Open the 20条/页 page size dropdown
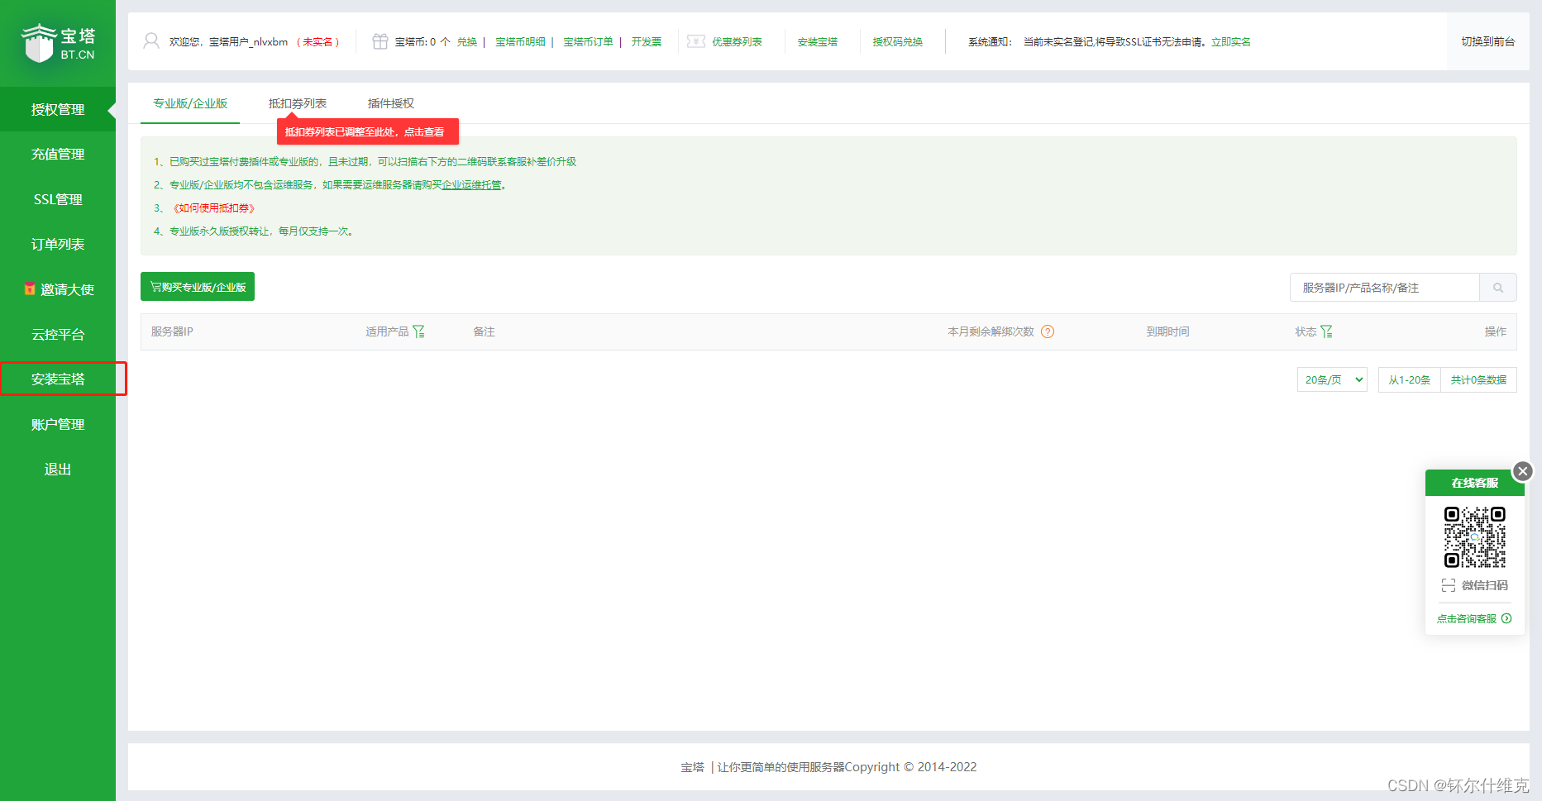Image resolution: width=1542 pixels, height=801 pixels. tap(1332, 379)
